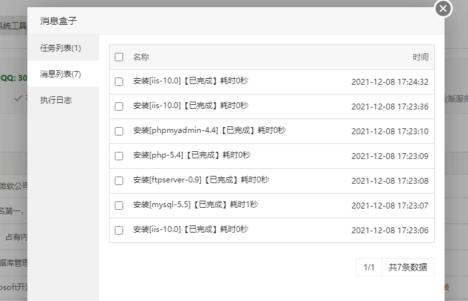Check the box for the 17:24:32 iis-10.0 message
Screen dimensions: 468x301
pos(119,81)
